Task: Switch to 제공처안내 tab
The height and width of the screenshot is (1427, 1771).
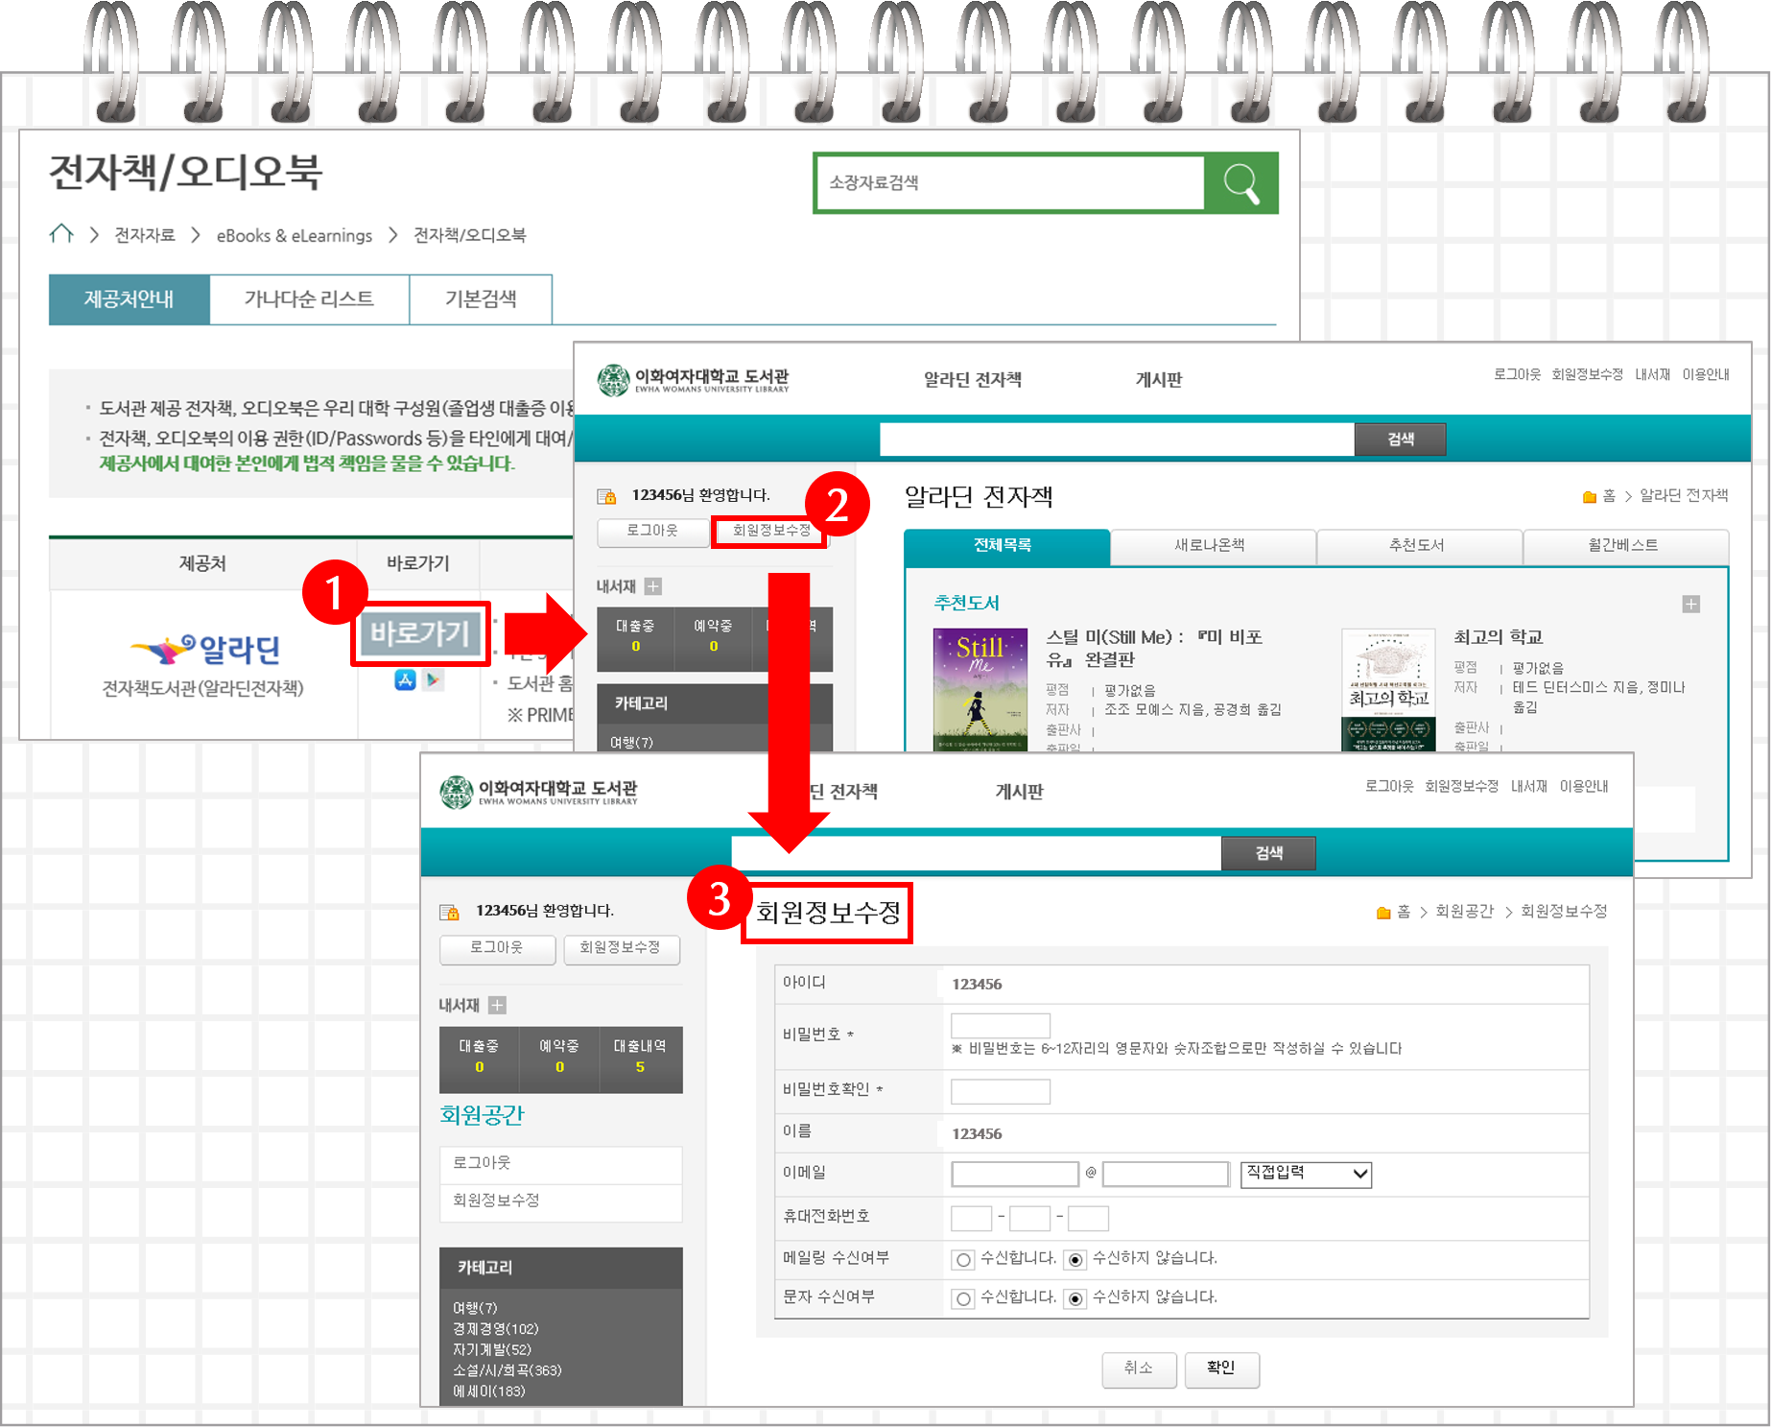Action: coord(129,299)
